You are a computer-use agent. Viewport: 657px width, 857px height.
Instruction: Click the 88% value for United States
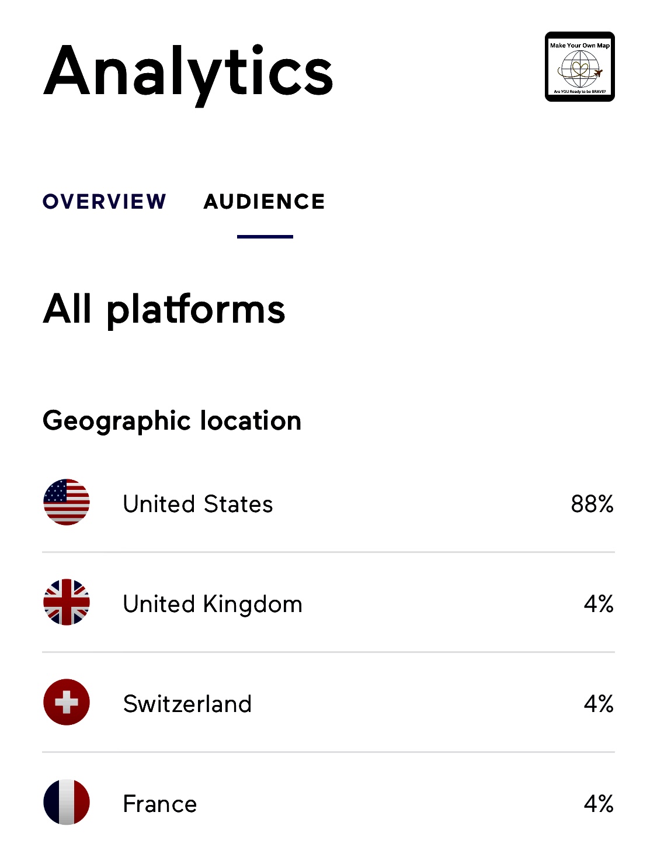pyautogui.click(x=592, y=504)
